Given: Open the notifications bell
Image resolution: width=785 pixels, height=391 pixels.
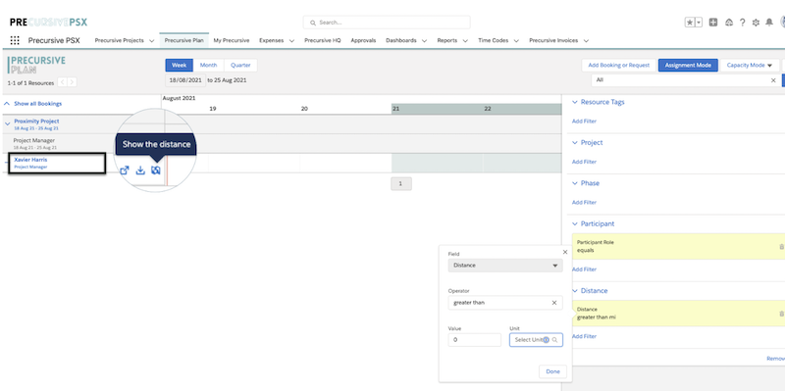Looking at the screenshot, I should click(769, 23).
